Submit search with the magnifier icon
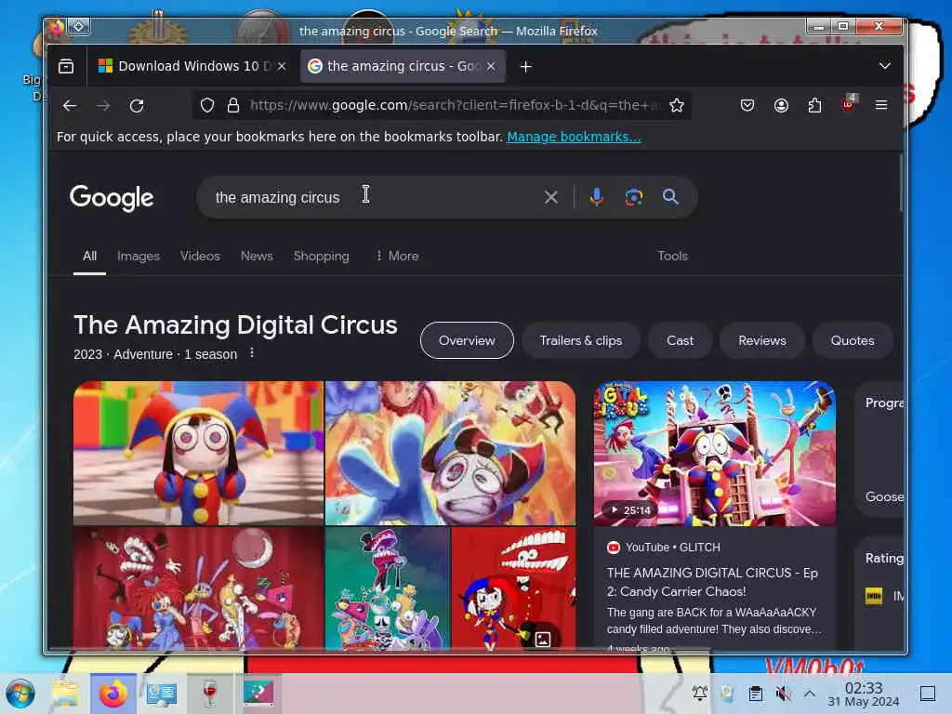This screenshot has height=714, width=952. 670,197
